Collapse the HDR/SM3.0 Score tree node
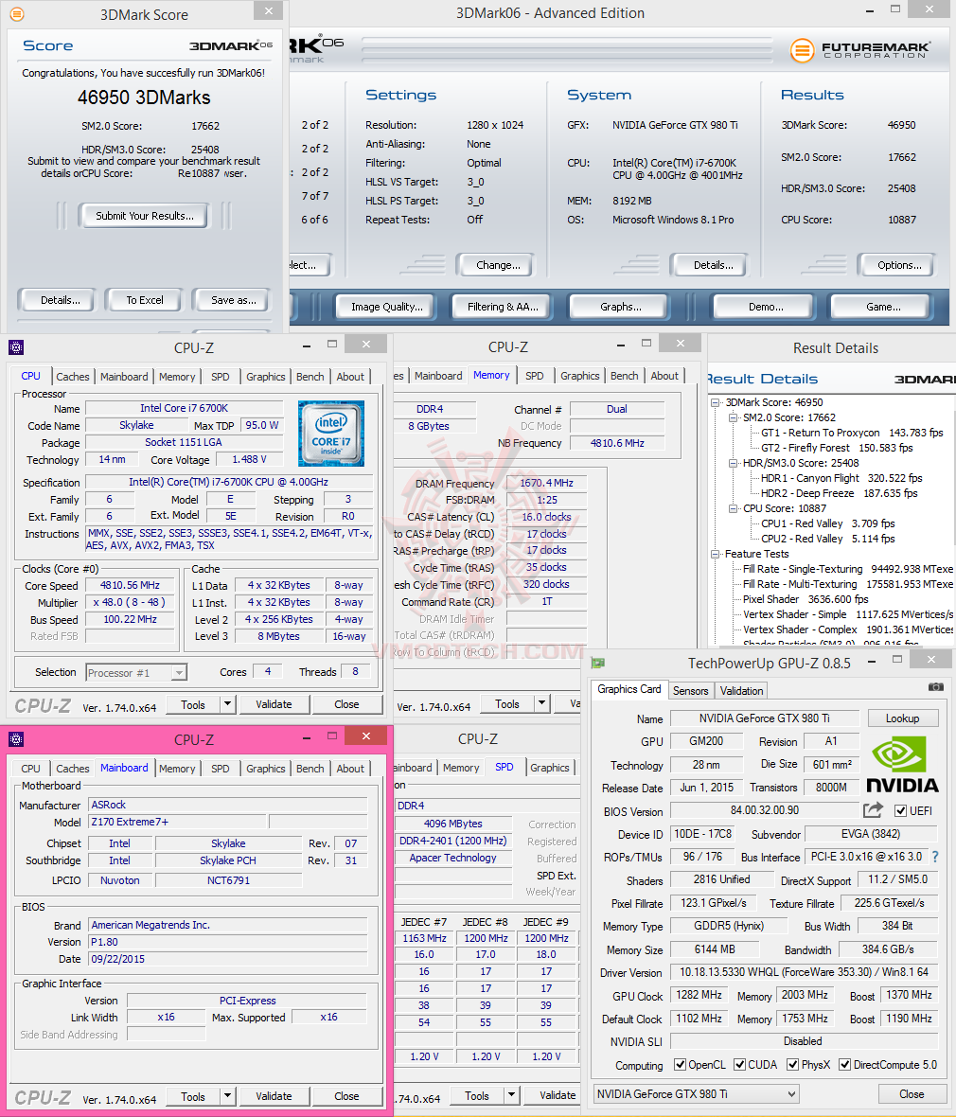 tap(733, 463)
